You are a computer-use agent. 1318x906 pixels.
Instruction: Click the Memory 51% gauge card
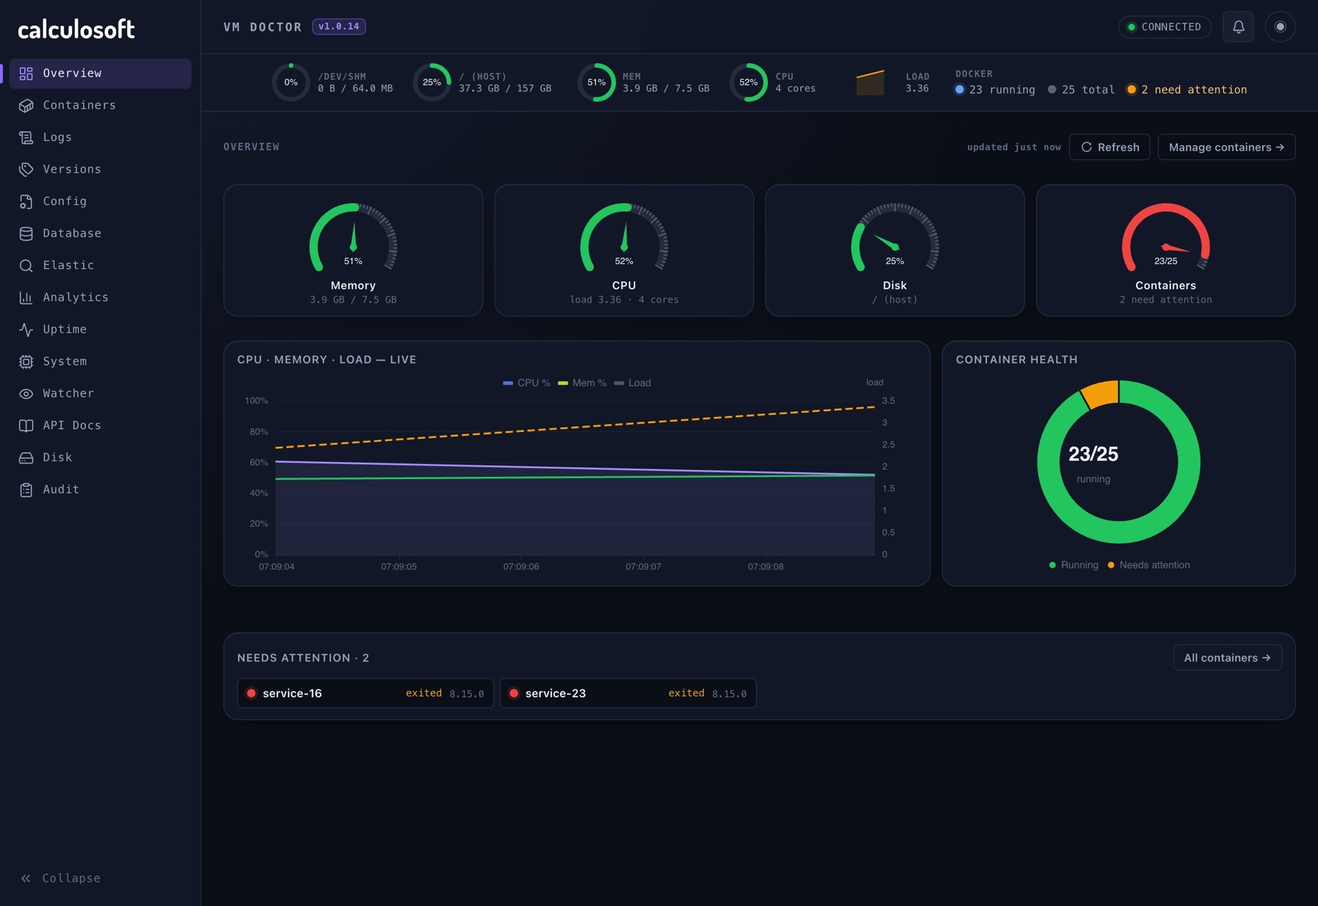pos(353,251)
